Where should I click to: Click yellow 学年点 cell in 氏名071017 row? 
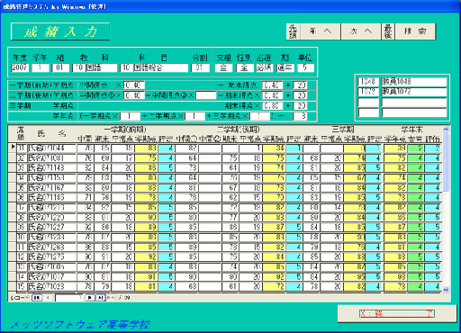point(395,276)
